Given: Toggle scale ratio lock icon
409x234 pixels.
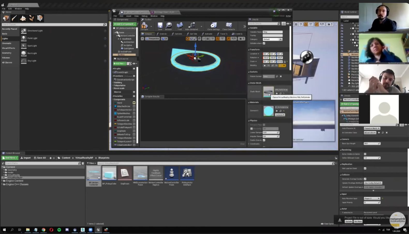Looking at the screenshot, I should coord(285,61).
